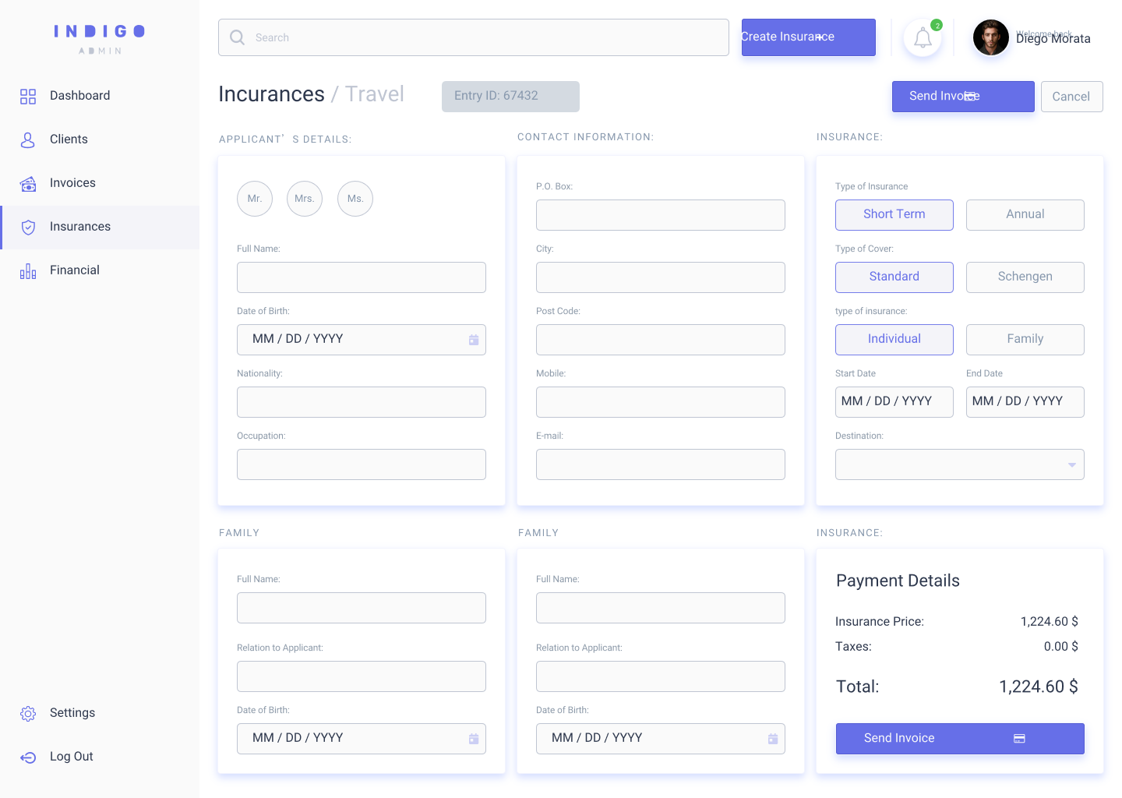Click the search magnifier icon
Image resolution: width=1122 pixels, height=798 pixels.
click(237, 37)
